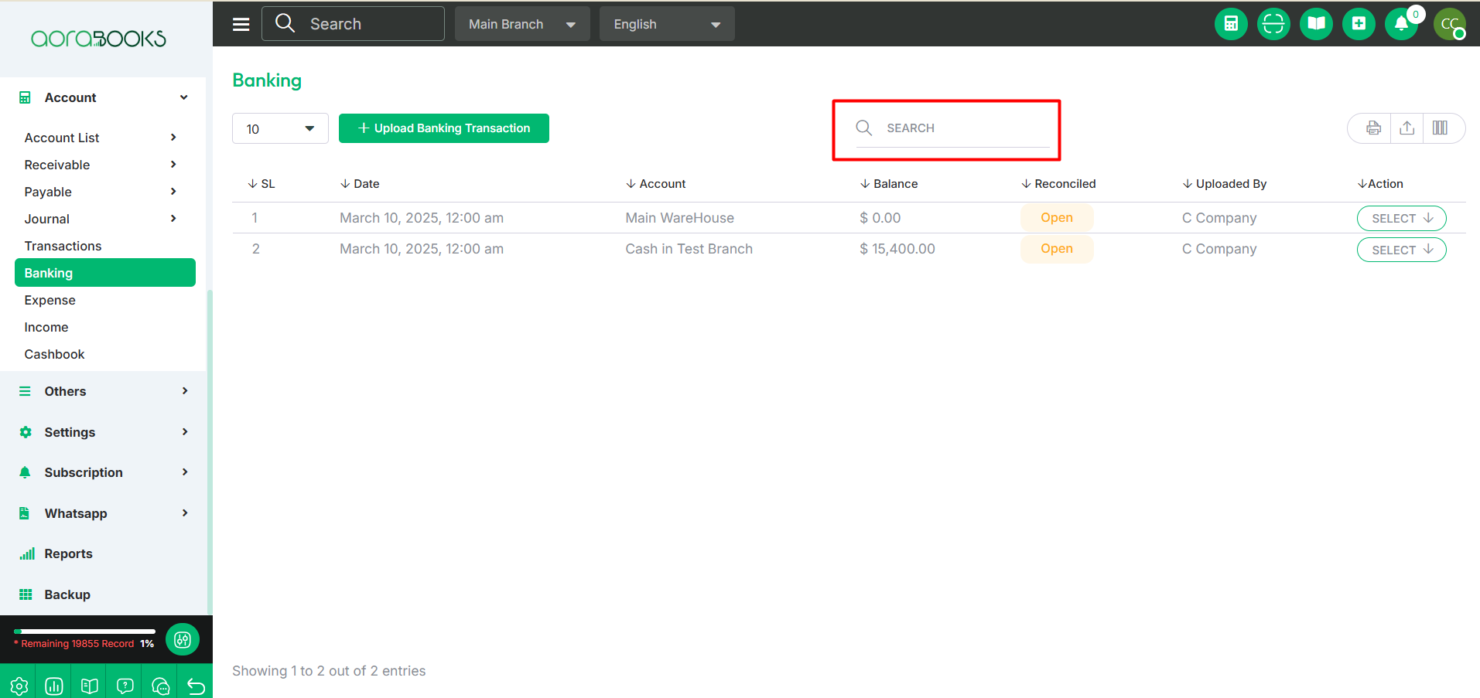The width and height of the screenshot is (1480, 698).
Task: Click Open status badge for Main WareHouse
Action: (1057, 218)
